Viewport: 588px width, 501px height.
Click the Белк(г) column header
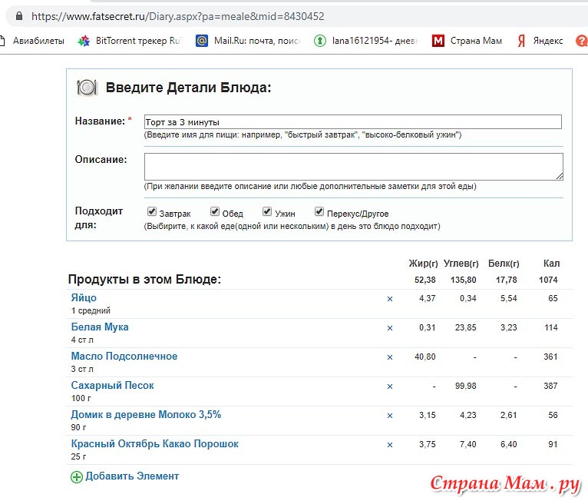[504, 264]
